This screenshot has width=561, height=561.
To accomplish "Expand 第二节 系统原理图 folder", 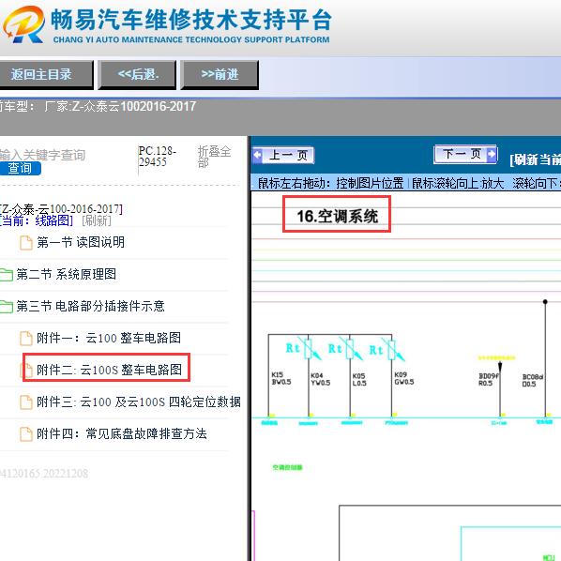I will [67, 274].
